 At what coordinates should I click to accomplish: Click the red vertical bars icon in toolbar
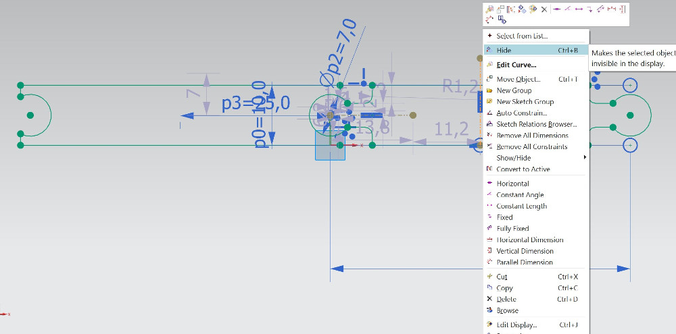(x=511, y=9)
